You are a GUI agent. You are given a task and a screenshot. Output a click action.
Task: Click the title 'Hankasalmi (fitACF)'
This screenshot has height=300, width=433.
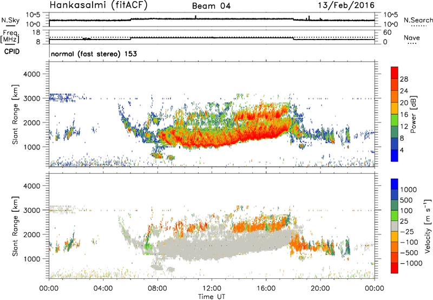(99, 5)
